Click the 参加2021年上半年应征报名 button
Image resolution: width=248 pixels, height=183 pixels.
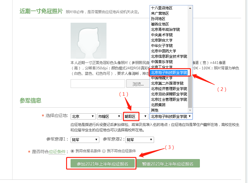click(102, 163)
